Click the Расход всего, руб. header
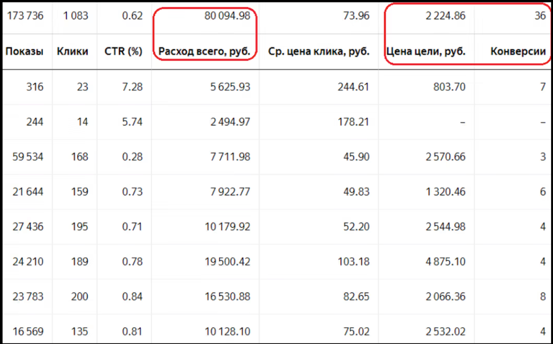553x344 pixels. (x=204, y=51)
